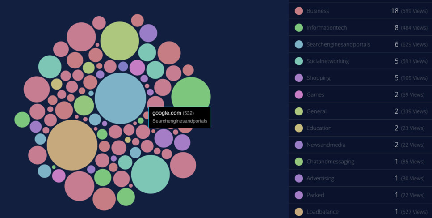Viewport: 432px width, 218px height.
Task: Click the large blue google.com bubble
Action: point(120,98)
